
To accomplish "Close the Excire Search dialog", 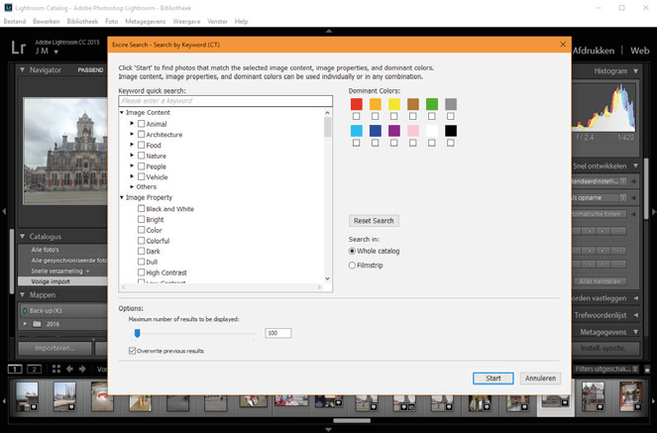I will pyautogui.click(x=562, y=46).
